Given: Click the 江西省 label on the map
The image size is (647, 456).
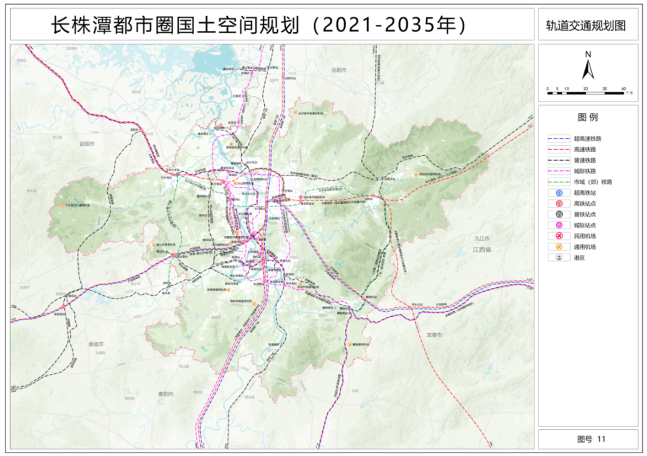Looking at the screenshot, I should (481, 250).
